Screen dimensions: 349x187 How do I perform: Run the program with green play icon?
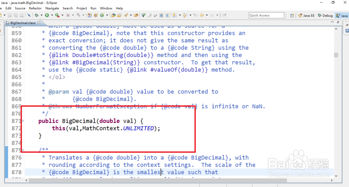click(x=47, y=15)
